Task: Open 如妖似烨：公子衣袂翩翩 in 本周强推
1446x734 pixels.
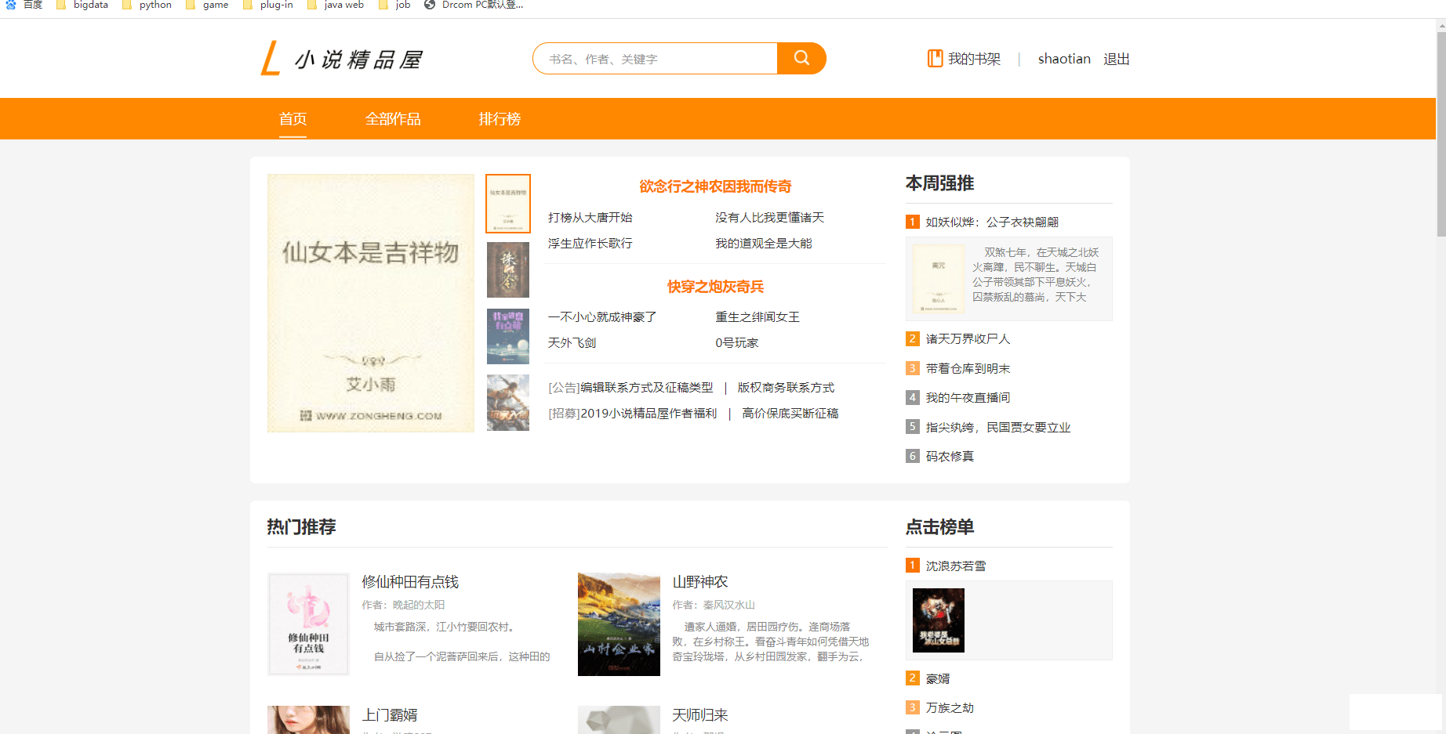Action: tap(992, 222)
